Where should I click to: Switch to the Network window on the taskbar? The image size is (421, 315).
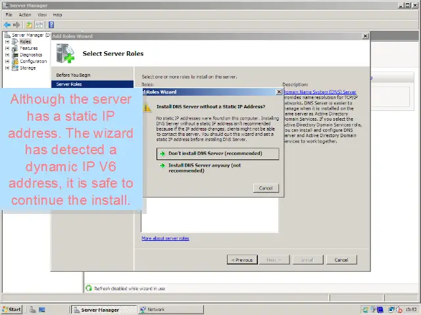171,310
